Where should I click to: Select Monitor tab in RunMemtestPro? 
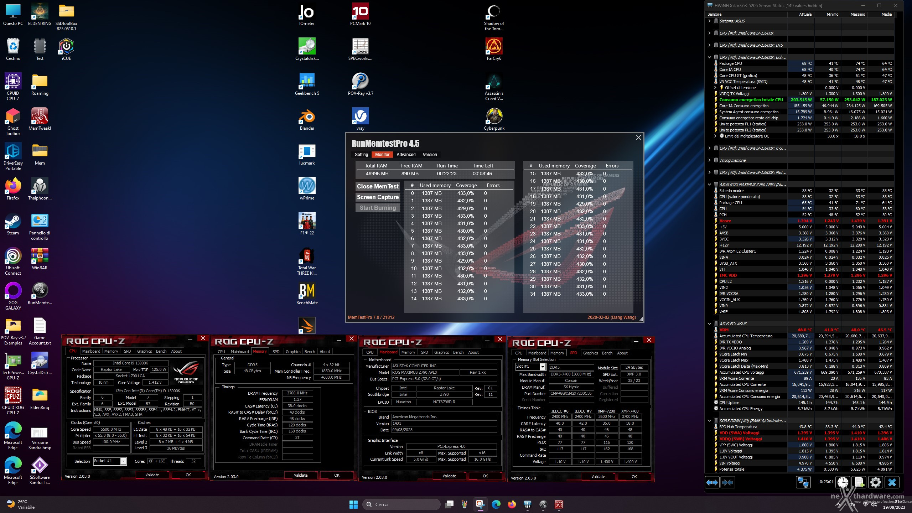(x=382, y=155)
